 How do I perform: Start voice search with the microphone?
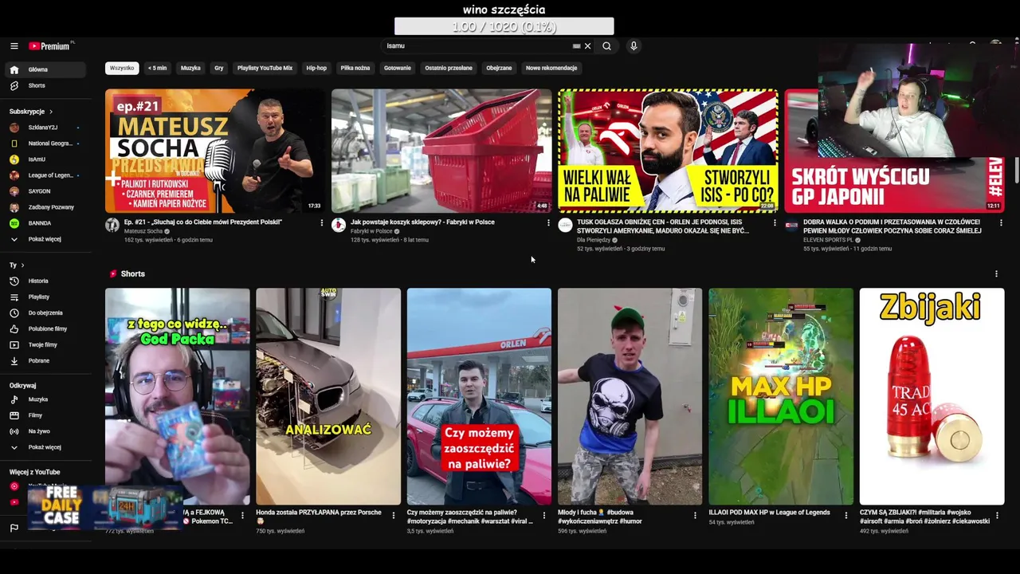pos(634,46)
